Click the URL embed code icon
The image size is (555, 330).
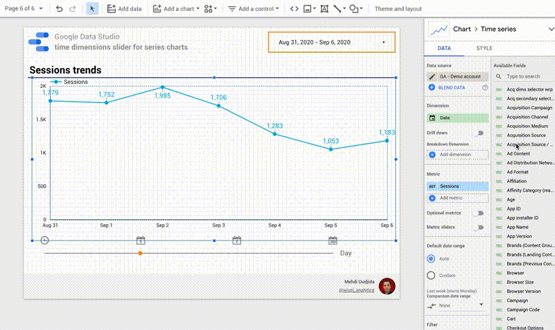294,9
